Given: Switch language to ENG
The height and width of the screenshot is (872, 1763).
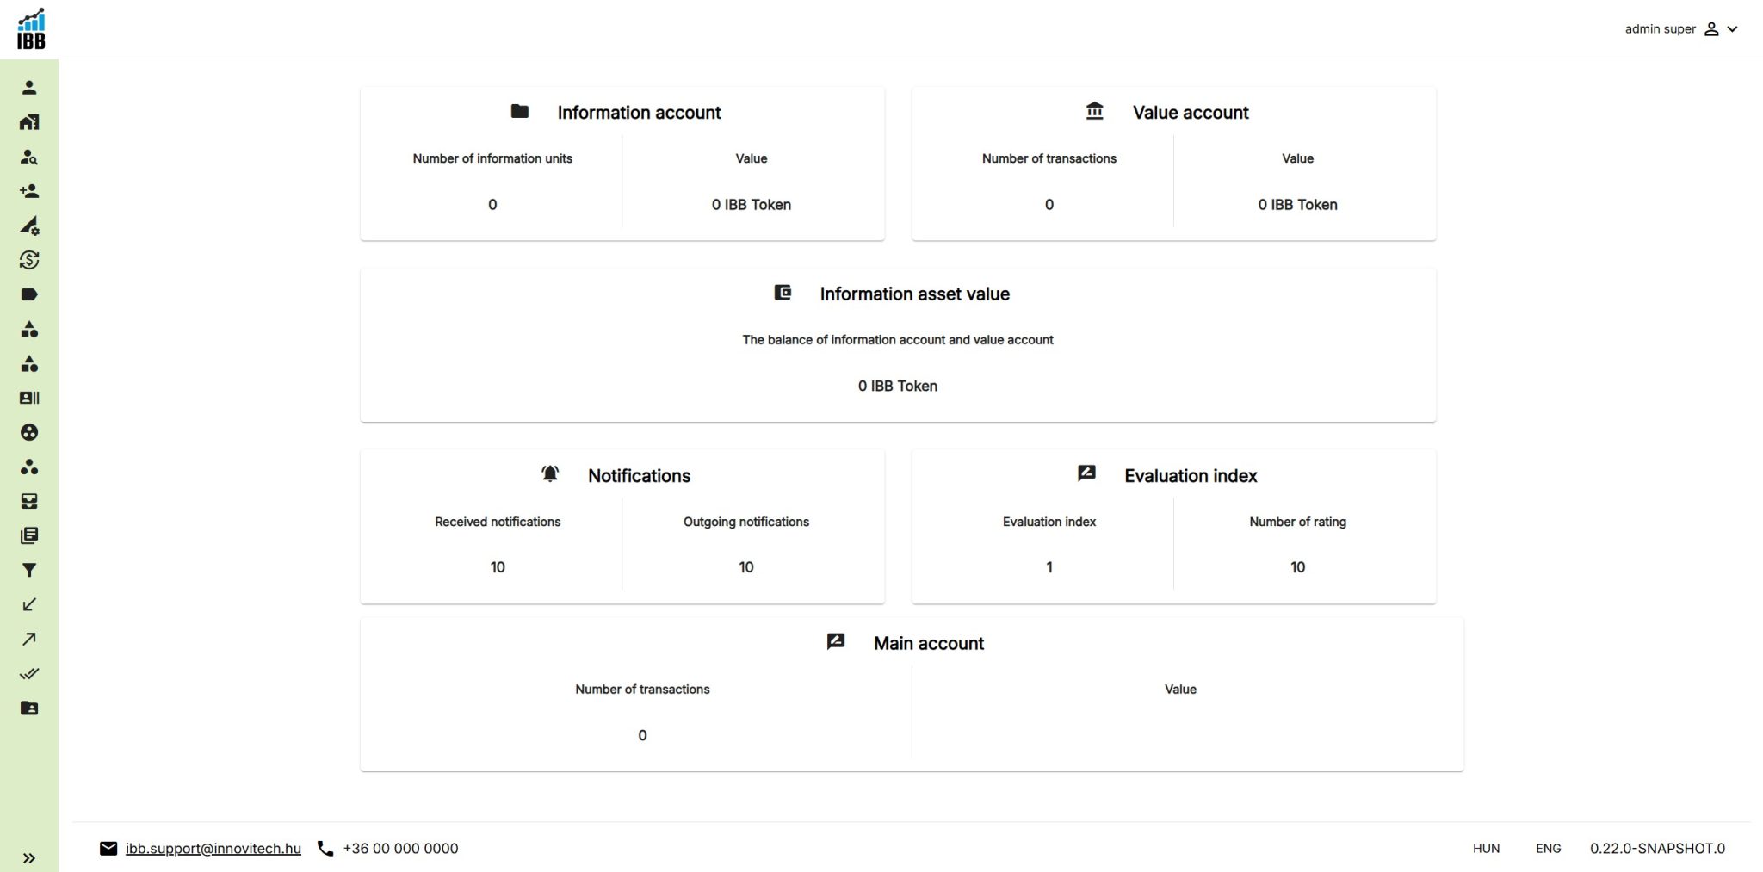Looking at the screenshot, I should (x=1548, y=849).
